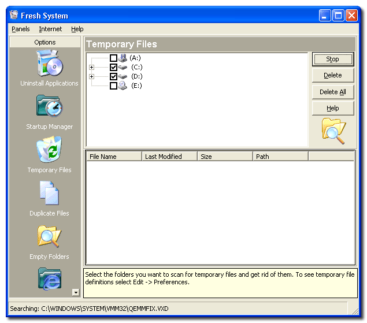This screenshot has width=367, height=323.
Task: Open the Uninstall Applications panel icon
Action: pyautogui.click(x=50, y=63)
